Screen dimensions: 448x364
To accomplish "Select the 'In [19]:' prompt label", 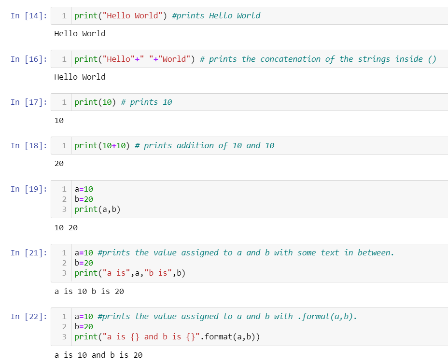I will pyautogui.click(x=29, y=189).
